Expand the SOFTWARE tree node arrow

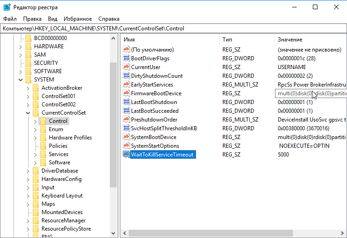(21, 71)
